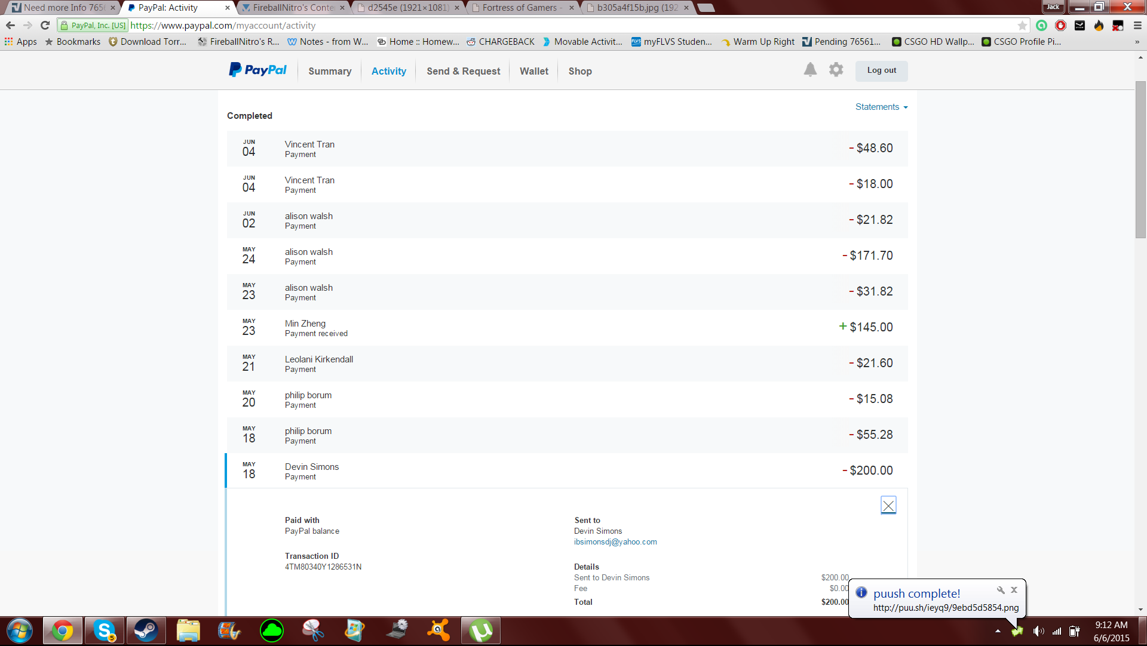Reload the PayPal page
This screenshot has height=646, width=1147.
[x=45, y=26]
